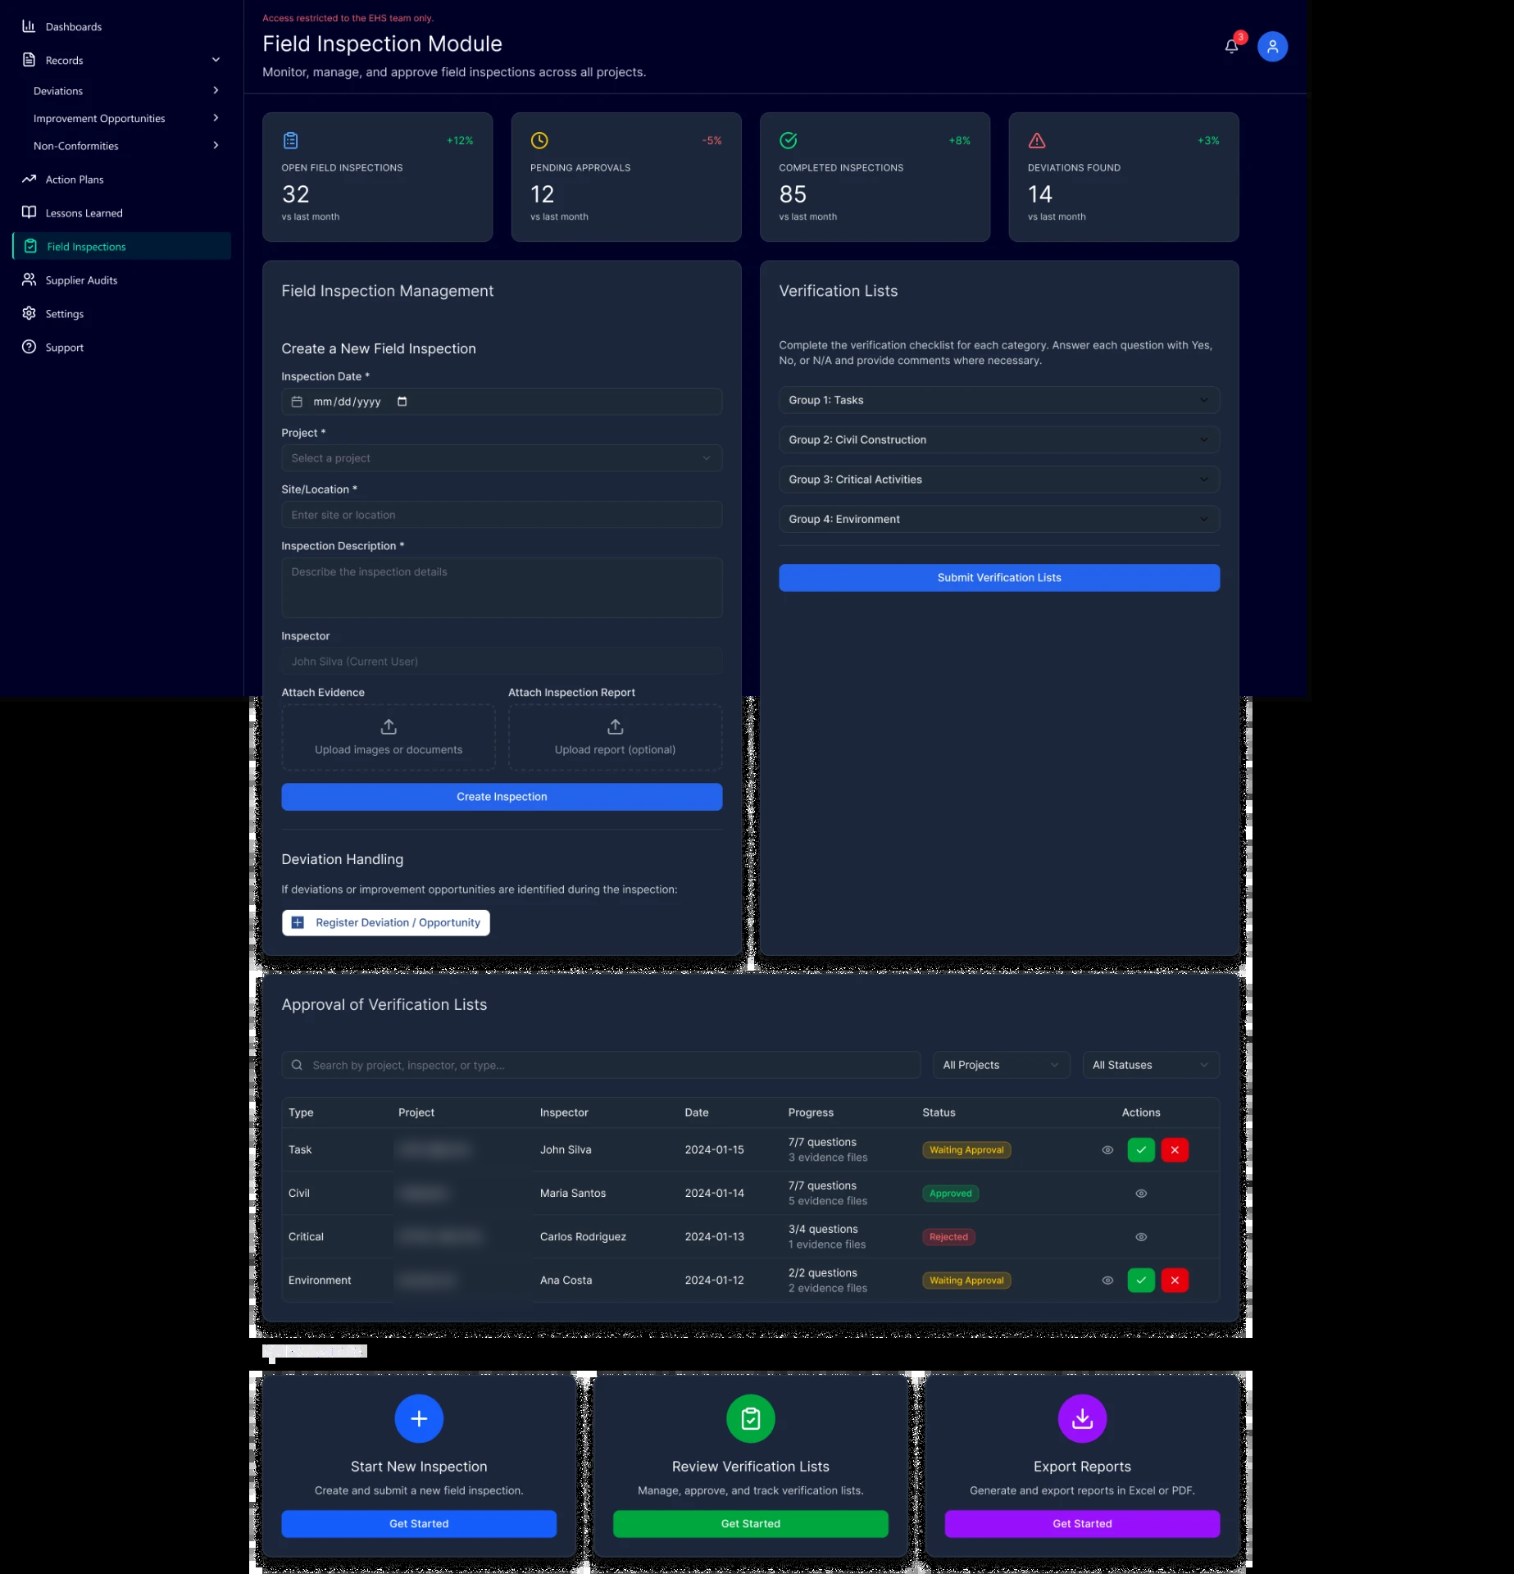Open the user profile avatar

[1272, 47]
